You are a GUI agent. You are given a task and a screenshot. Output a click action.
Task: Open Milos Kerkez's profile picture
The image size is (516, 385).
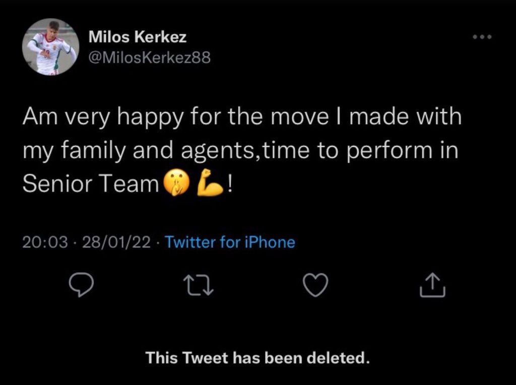pyautogui.click(x=50, y=47)
